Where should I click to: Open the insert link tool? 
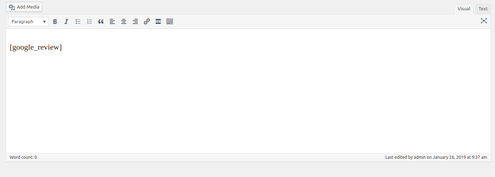[x=147, y=22]
